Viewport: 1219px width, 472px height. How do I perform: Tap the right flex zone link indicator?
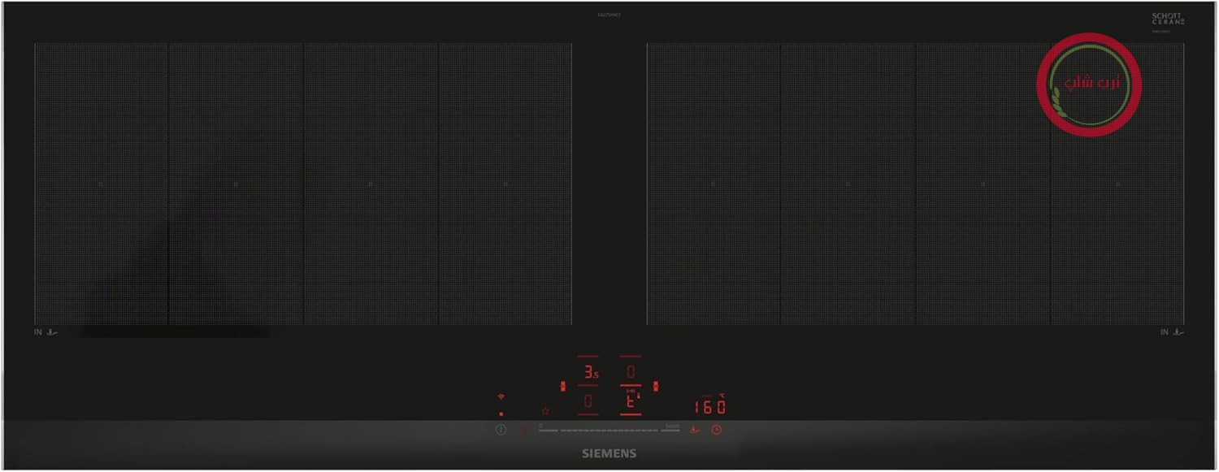(x=656, y=386)
